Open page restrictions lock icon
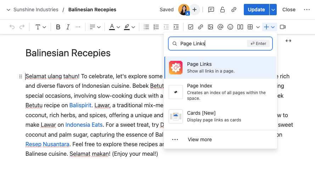Screen dimensions: 315x171 [x=223, y=10]
